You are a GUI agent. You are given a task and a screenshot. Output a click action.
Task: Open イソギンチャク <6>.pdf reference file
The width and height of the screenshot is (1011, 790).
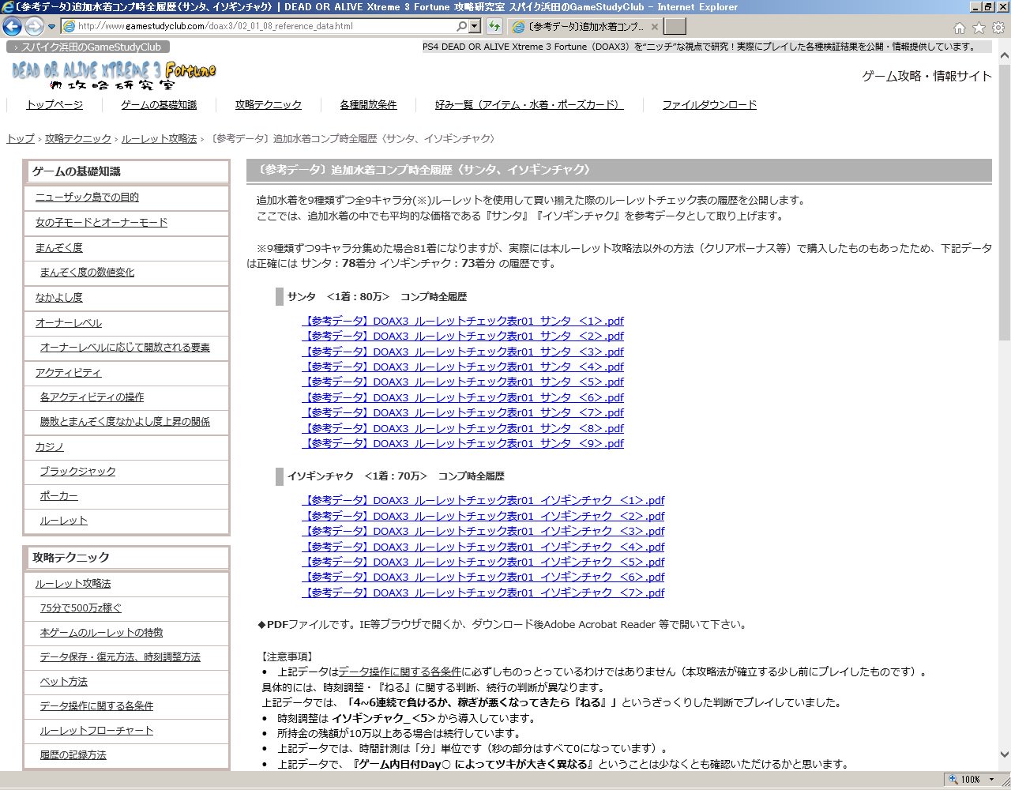pos(483,577)
